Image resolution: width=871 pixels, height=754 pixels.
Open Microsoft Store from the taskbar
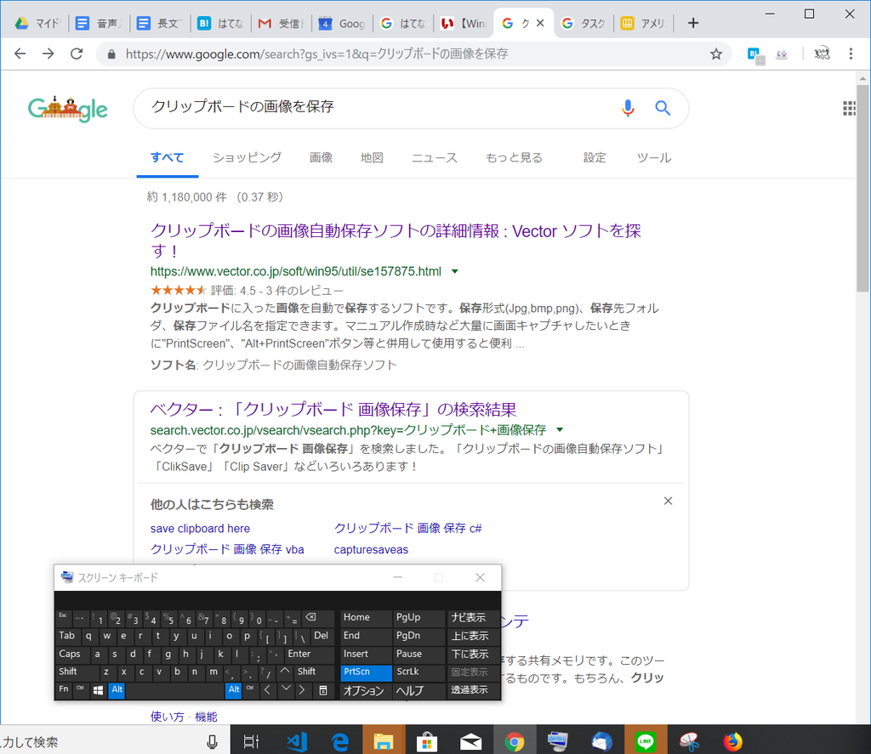427,740
